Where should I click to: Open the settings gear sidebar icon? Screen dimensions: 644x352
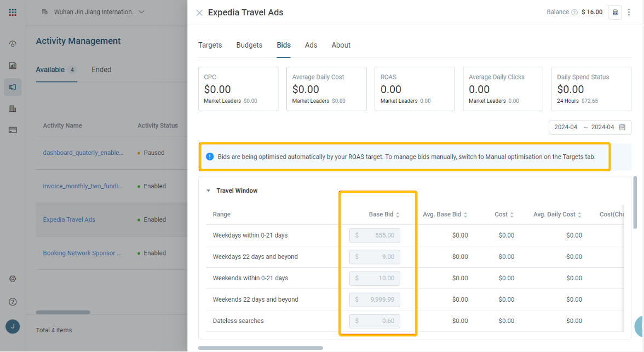coord(13,279)
